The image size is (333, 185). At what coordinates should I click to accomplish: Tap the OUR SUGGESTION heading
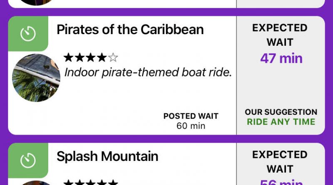[281, 112]
